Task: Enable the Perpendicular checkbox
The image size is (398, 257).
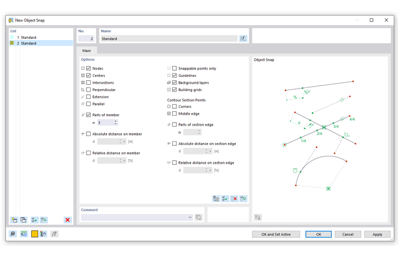Action: [89, 90]
